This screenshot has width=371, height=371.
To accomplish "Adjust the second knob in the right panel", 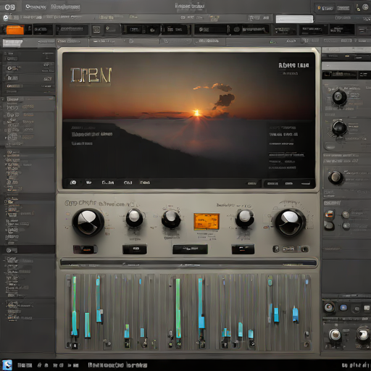I will tap(339, 128).
